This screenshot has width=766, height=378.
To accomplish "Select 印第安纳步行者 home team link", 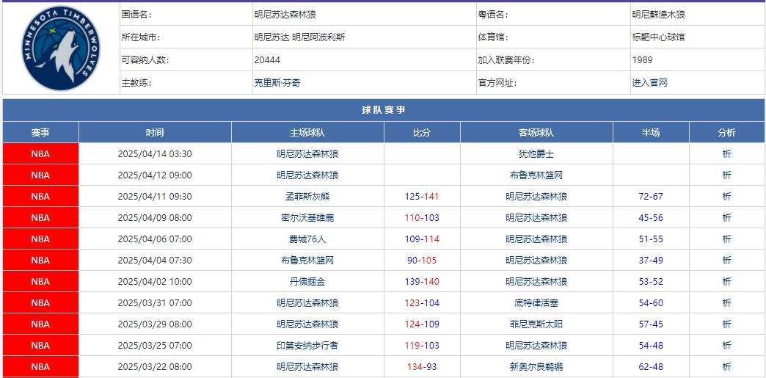I will click(x=307, y=346).
